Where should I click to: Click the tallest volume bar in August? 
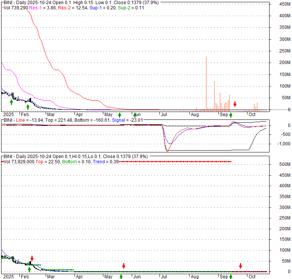point(206,83)
